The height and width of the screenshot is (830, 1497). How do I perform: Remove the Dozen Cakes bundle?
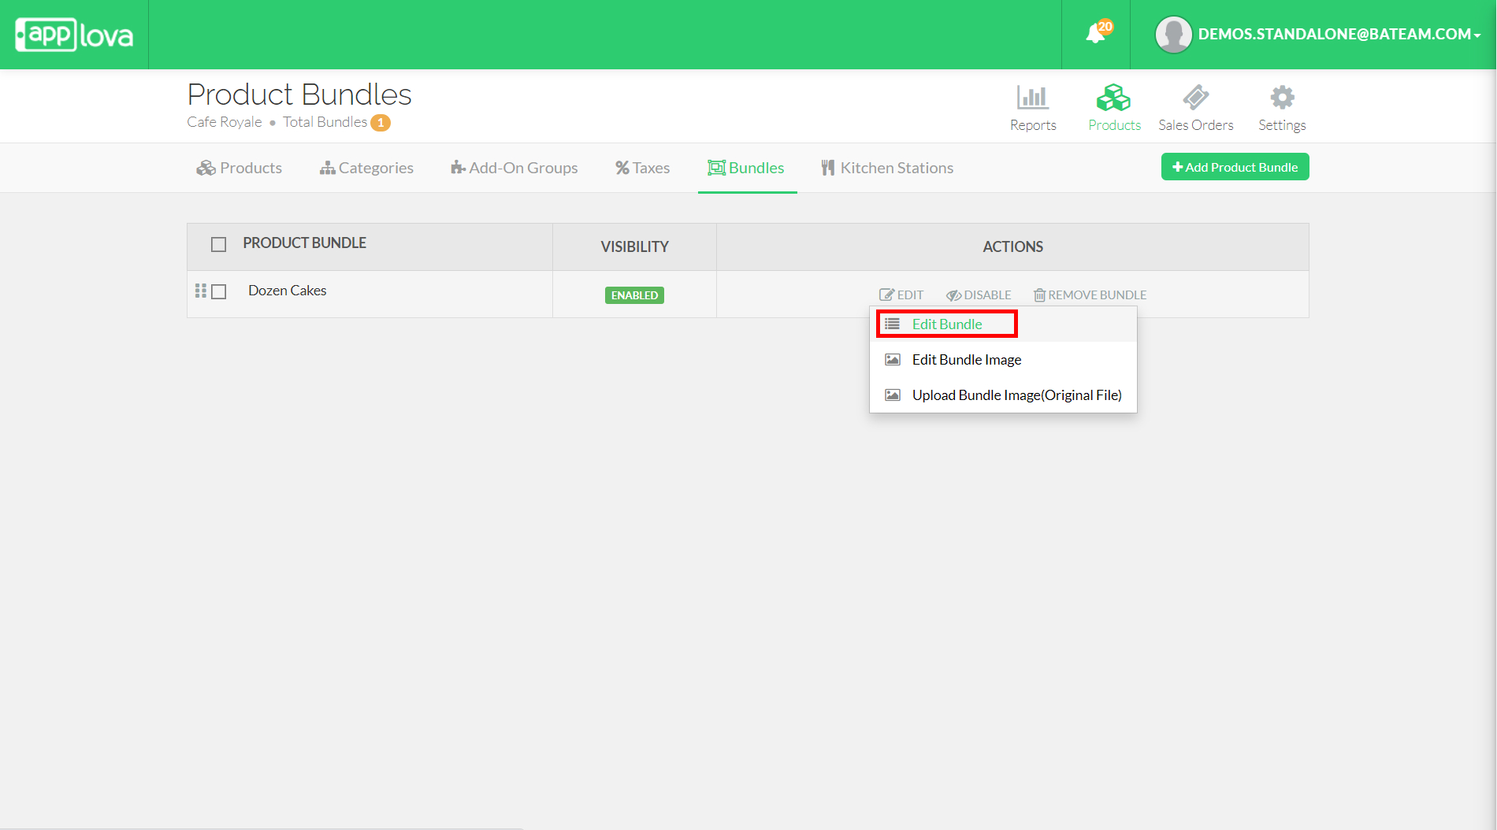[x=1090, y=295]
